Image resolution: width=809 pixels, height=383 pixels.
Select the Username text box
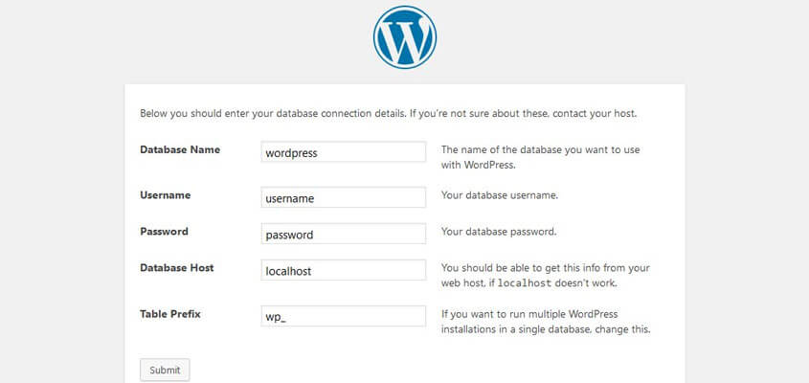pos(344,197)
